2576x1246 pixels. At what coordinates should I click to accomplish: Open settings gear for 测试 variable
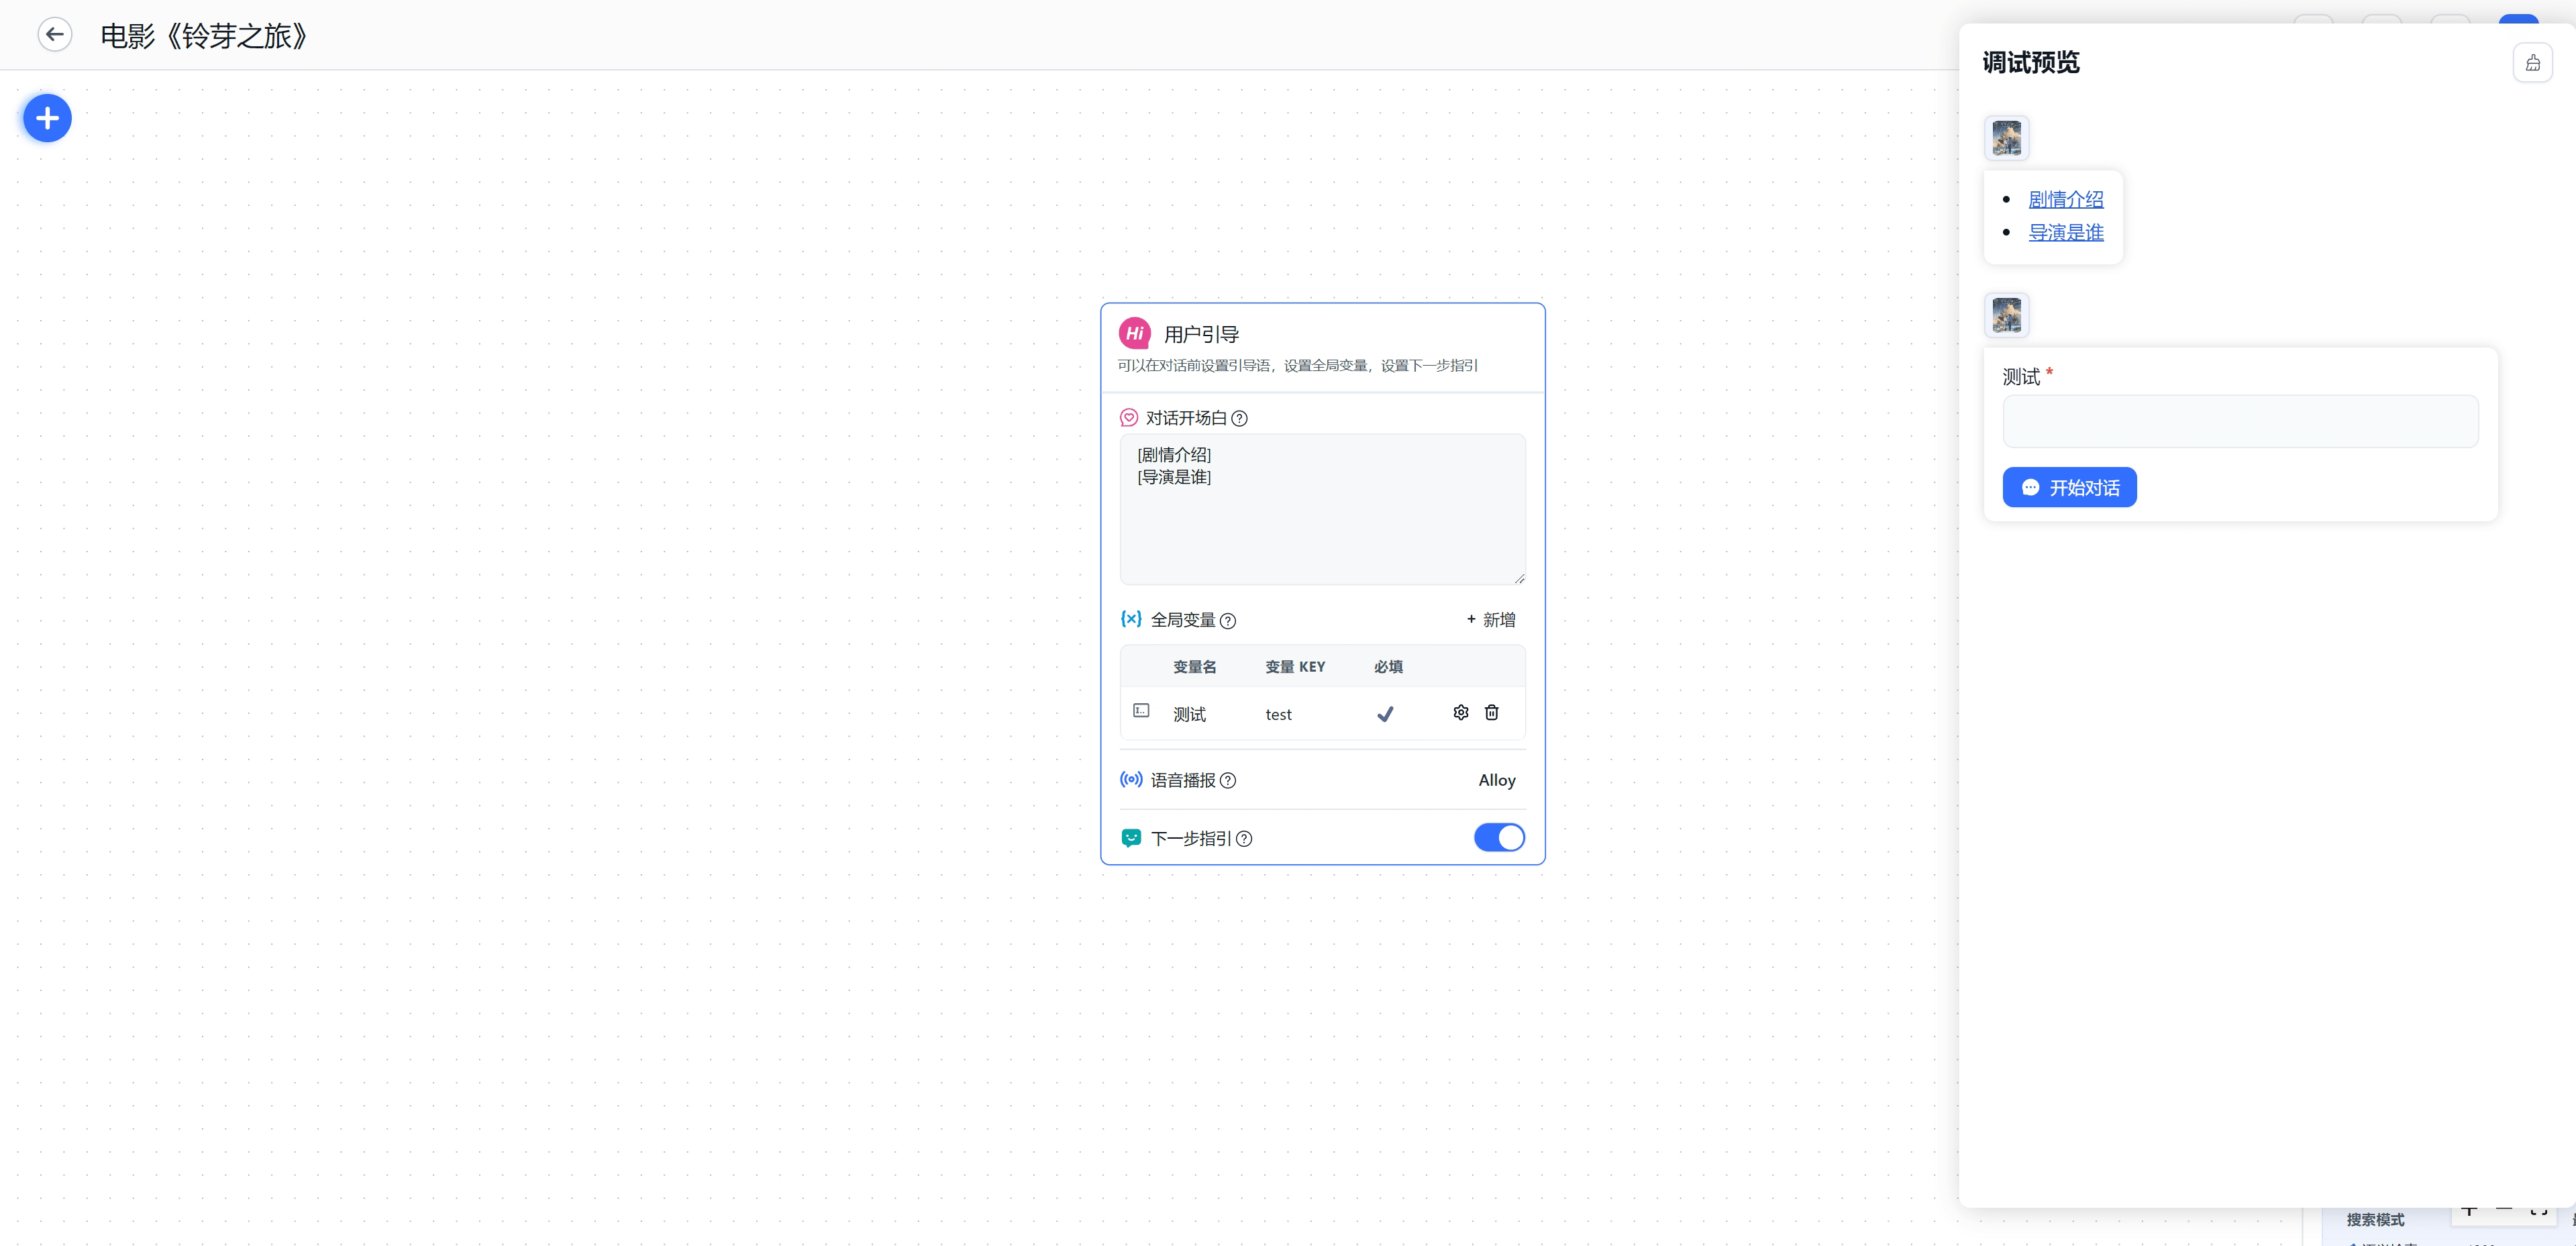coord(1461,713)
